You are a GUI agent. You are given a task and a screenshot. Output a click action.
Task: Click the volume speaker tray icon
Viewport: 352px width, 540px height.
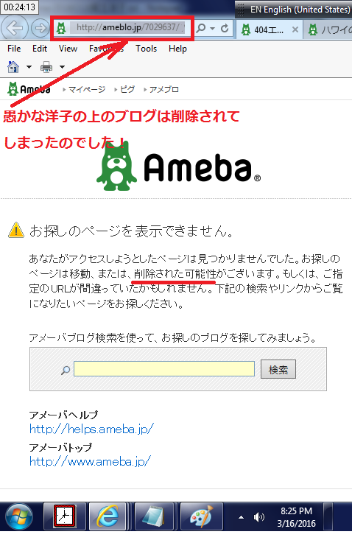tap(258, 517)
